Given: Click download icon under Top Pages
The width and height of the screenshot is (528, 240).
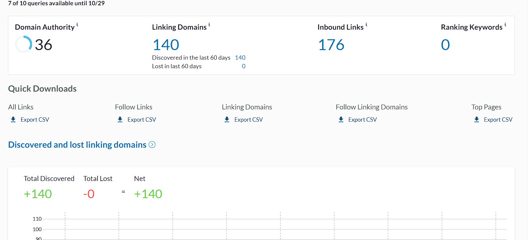Looking at the screenshot, I should pyautogui.click(x=477, y=119).
